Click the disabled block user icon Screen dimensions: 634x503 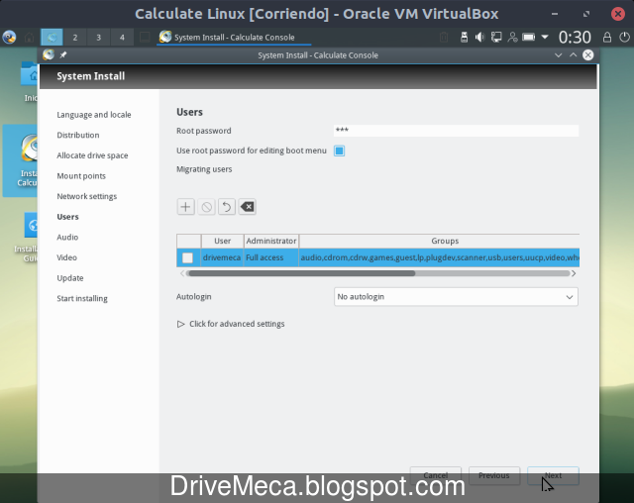point(206,207)
